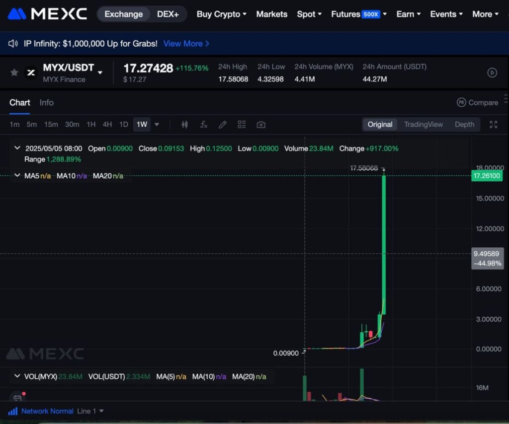Open the Markets page
Image resolution: width=509 pixels, height=424 pixels.
272,14
